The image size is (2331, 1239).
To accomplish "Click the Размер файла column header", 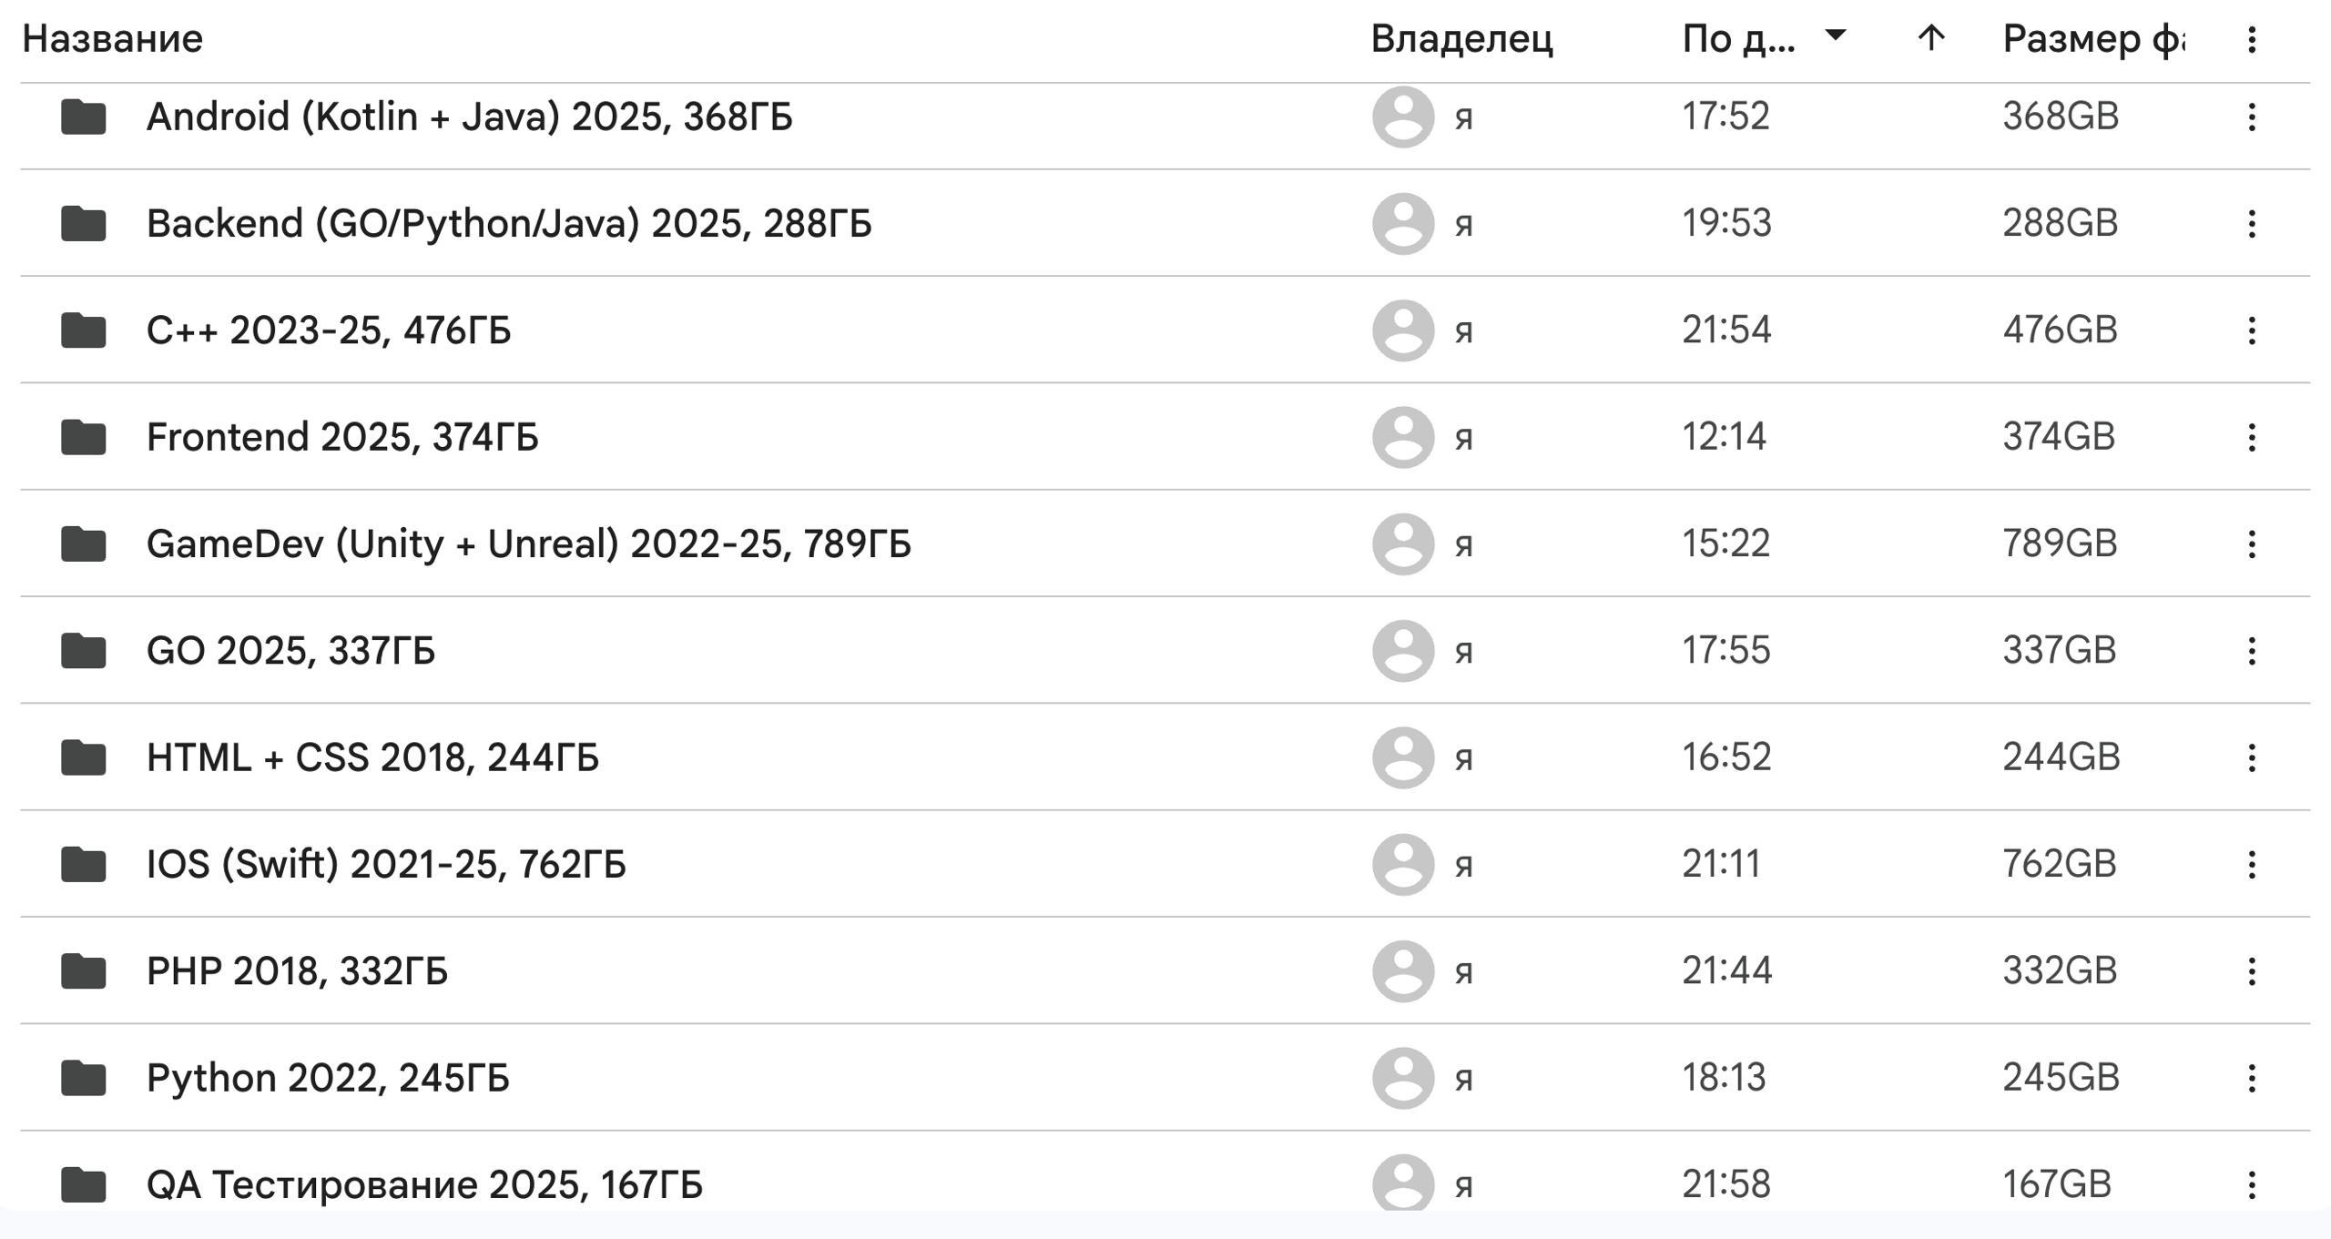I will [2092, 39].
